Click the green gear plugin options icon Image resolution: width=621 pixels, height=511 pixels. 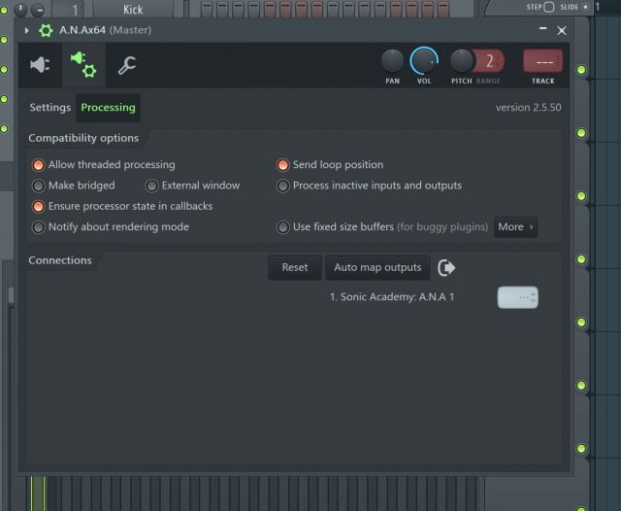tap(46, 30)
